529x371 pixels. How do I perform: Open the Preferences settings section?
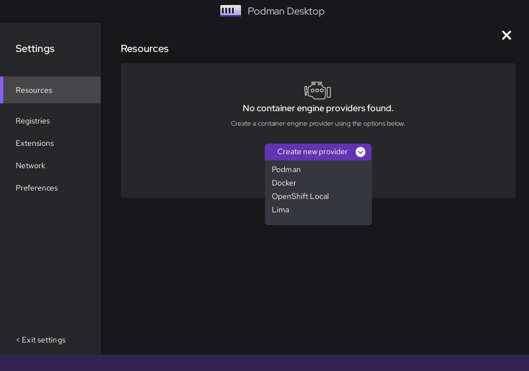pyautogui.click(x=36, y=188)
